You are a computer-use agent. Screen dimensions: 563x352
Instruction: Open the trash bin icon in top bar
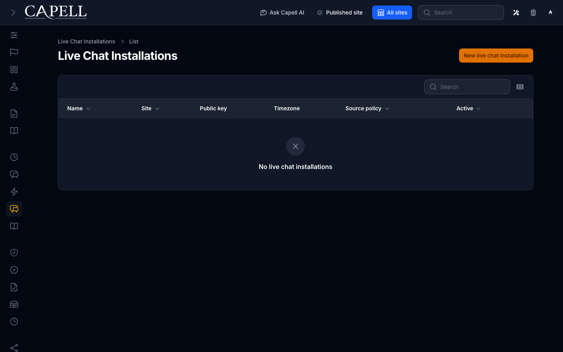[533, 13]
